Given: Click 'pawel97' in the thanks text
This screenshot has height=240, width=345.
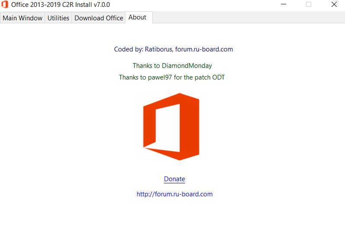Looking at the screenshot, I should tap(160, 77).
